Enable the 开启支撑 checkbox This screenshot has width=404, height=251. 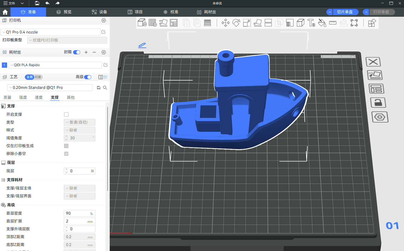tap(66, 115)
